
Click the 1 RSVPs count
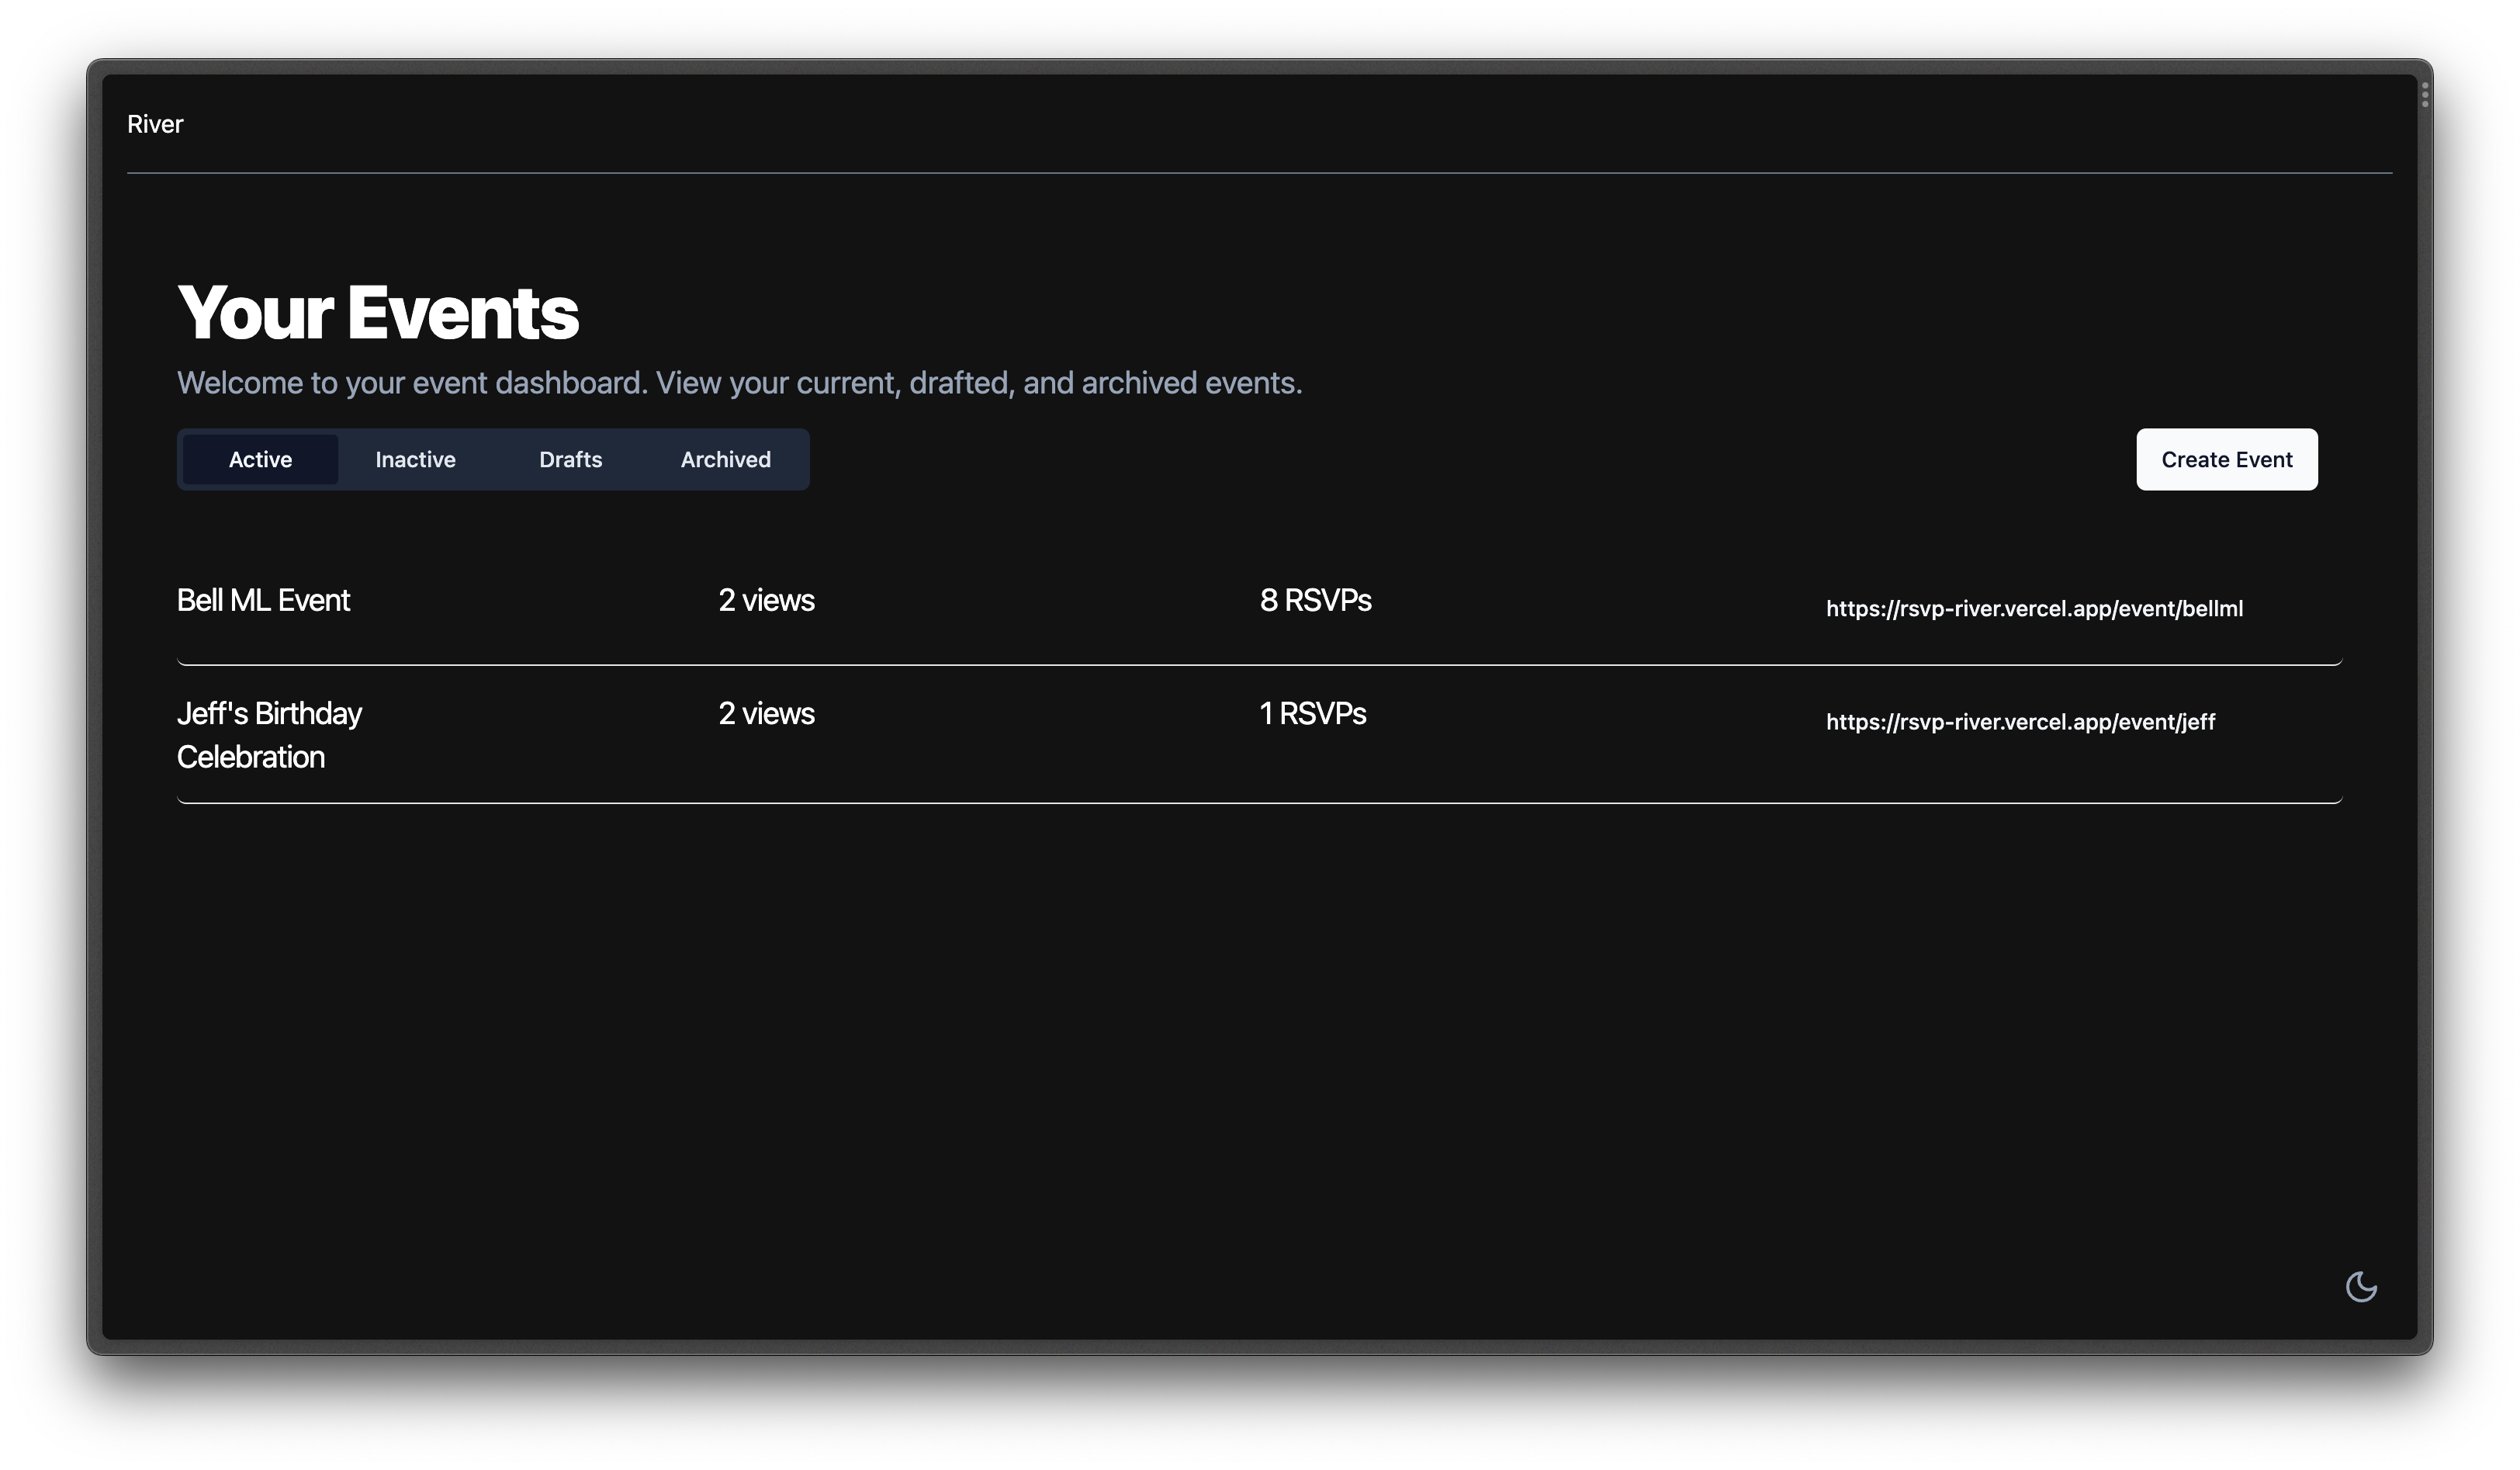point(1312,713)
